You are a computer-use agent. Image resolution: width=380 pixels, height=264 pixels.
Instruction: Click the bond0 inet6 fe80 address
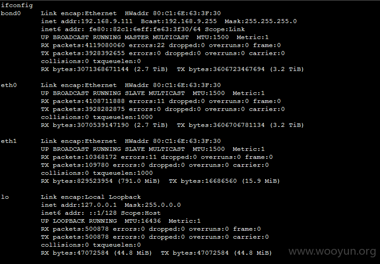(145, 29)
